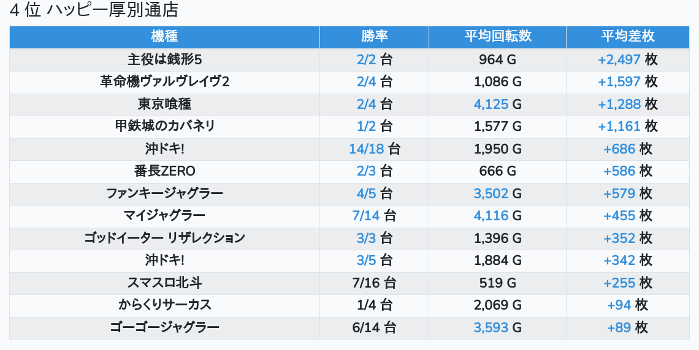This screenshot has width=699, height=350.
Task: Select the 平均差枚 column header
Action: click(x=627, y=36)
